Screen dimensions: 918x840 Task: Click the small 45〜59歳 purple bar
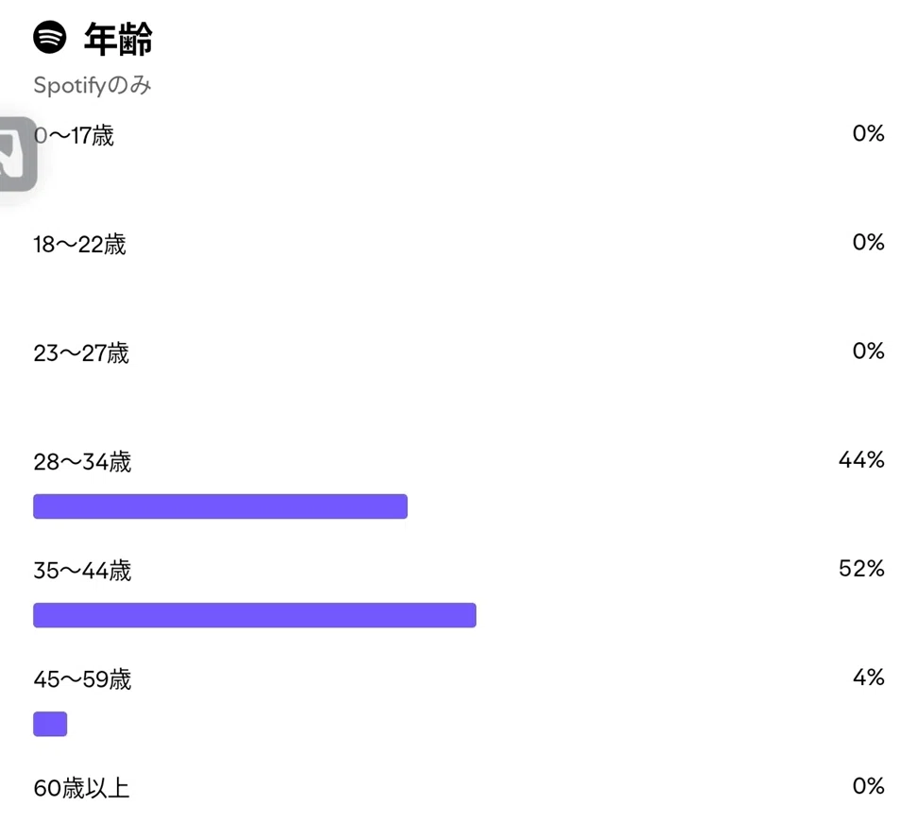[x=50, y=724]
